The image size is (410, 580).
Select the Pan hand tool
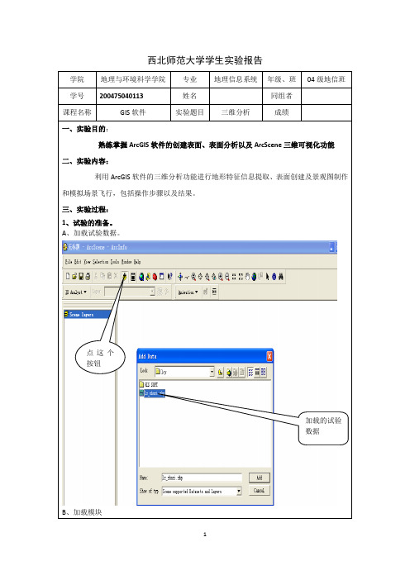pyautogui.click(x=247, y=276)
